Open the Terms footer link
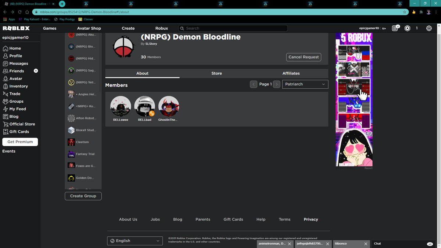The image size is (441, 248). 284,219
